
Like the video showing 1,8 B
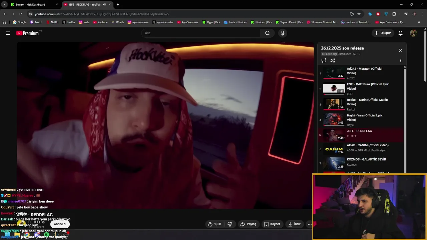click(x=214, y=224)
